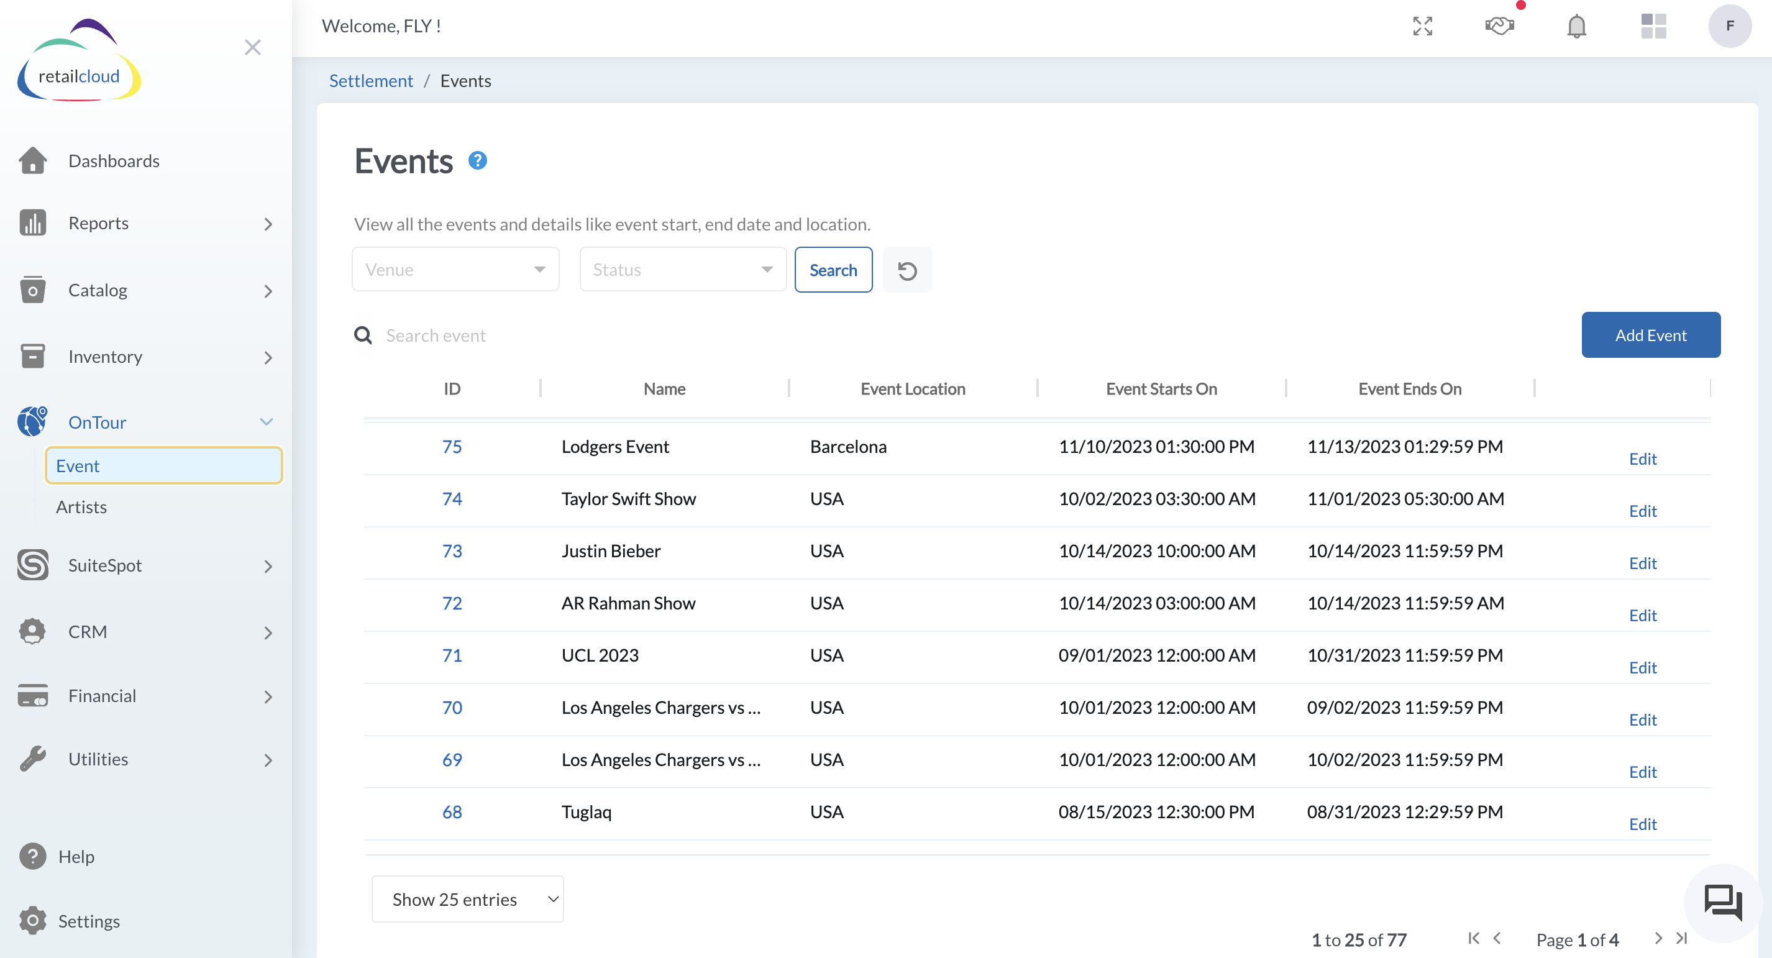The height and width of the screenshot is (958, 1772).
Task: Edit the Taylor Swift Show row
Action: (1643, 511)
